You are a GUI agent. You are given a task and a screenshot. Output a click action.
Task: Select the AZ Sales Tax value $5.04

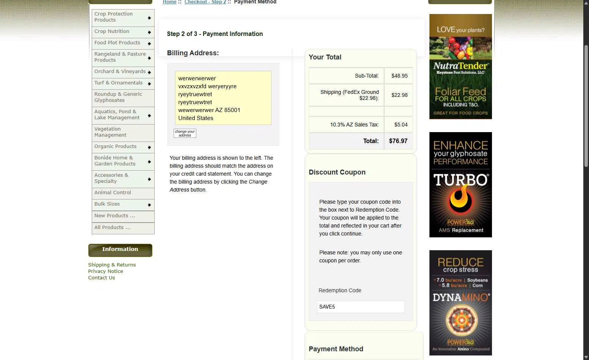(x=401, y=125)
